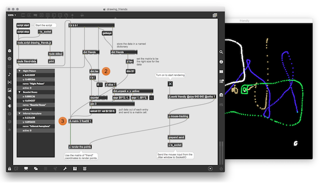The height and width of the screenshot is (183, 322).
Task: Click the mixer sliders icon in right sidebar
Action: [x=221, y=105]
